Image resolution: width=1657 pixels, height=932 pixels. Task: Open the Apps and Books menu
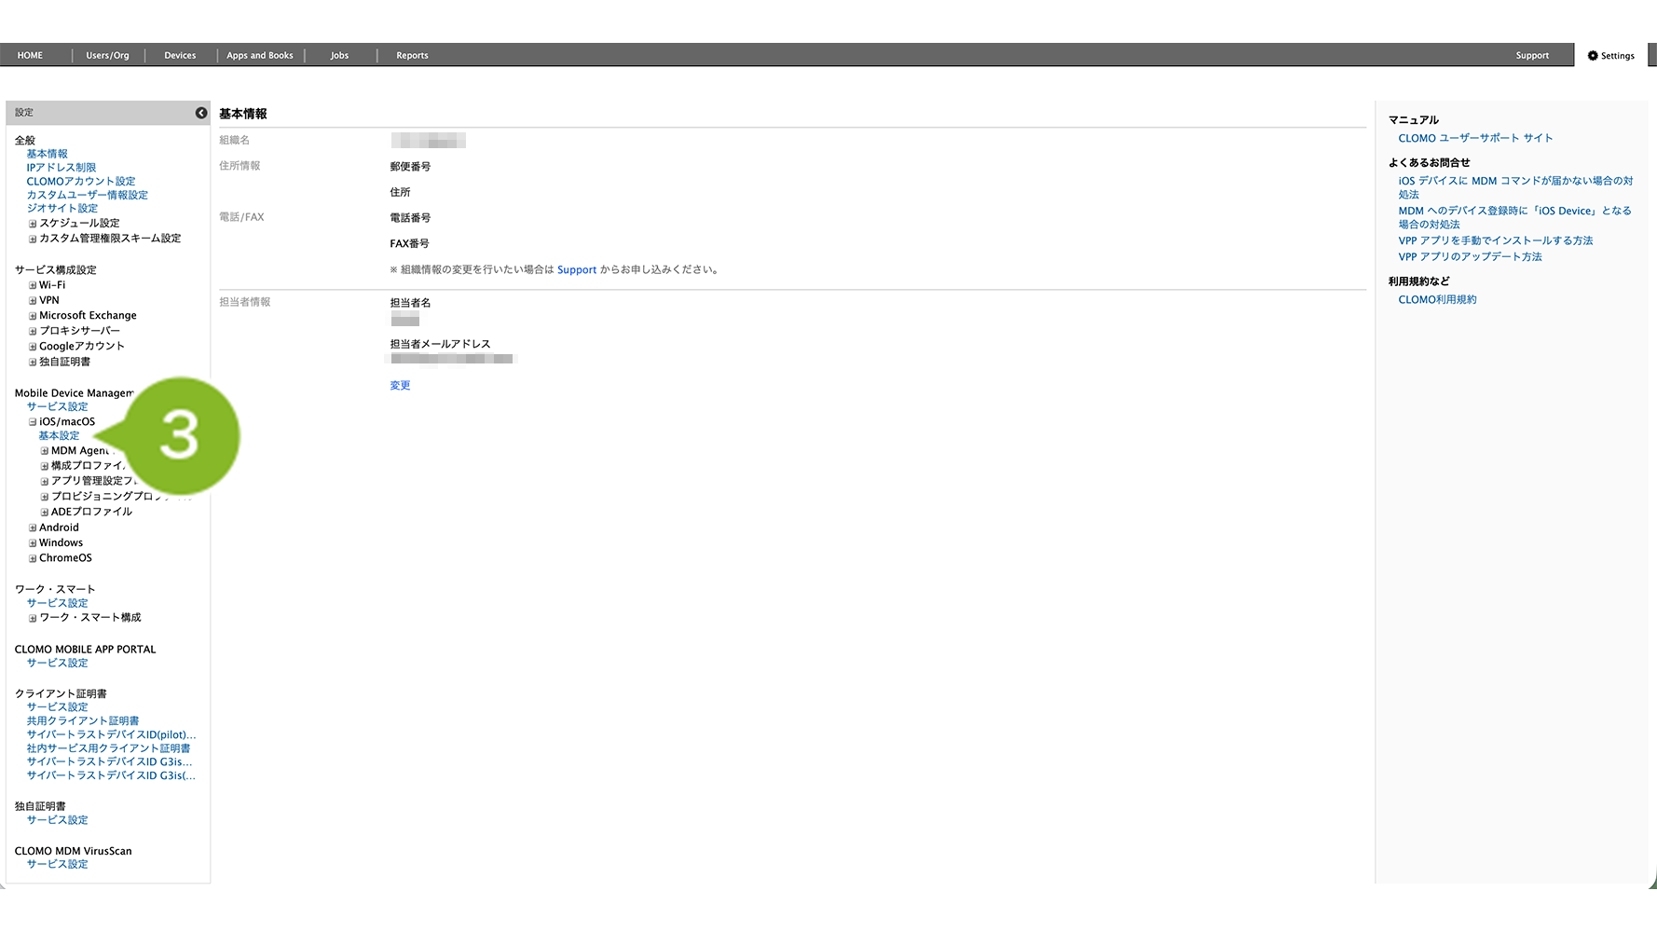click(x=260, y=56)
